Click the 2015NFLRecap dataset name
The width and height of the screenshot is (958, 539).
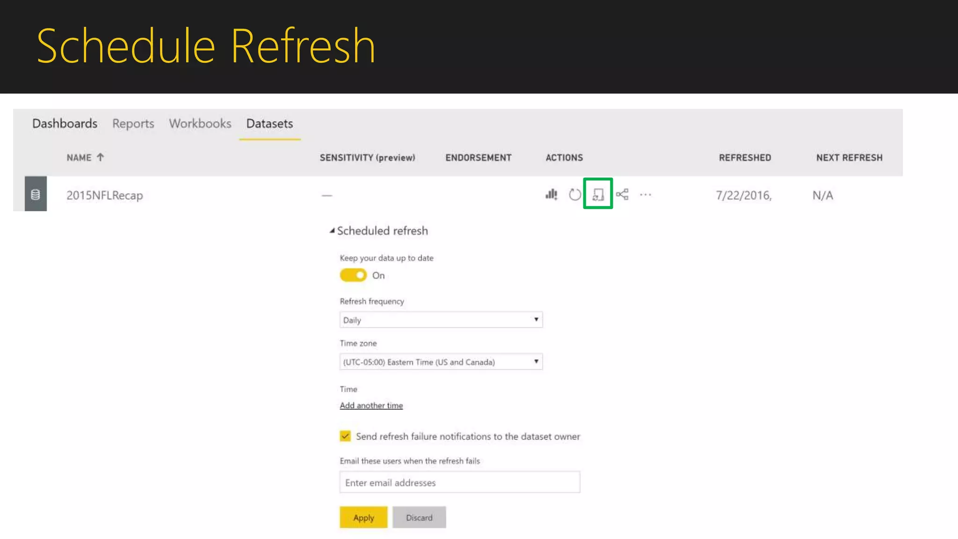point(105,195)
